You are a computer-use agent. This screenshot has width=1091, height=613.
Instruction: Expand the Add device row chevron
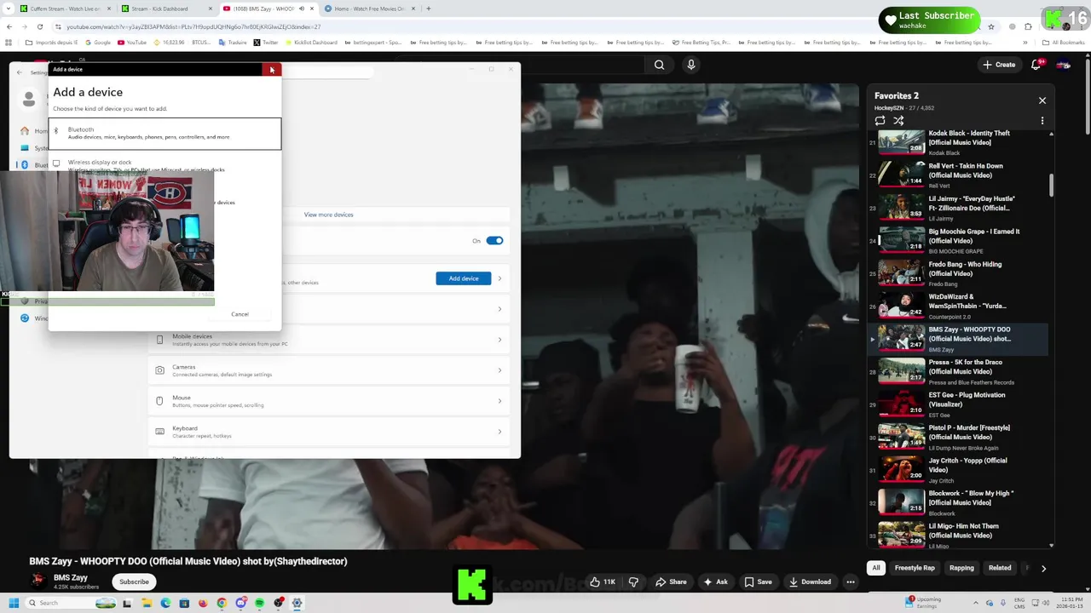tap(499, 278)
